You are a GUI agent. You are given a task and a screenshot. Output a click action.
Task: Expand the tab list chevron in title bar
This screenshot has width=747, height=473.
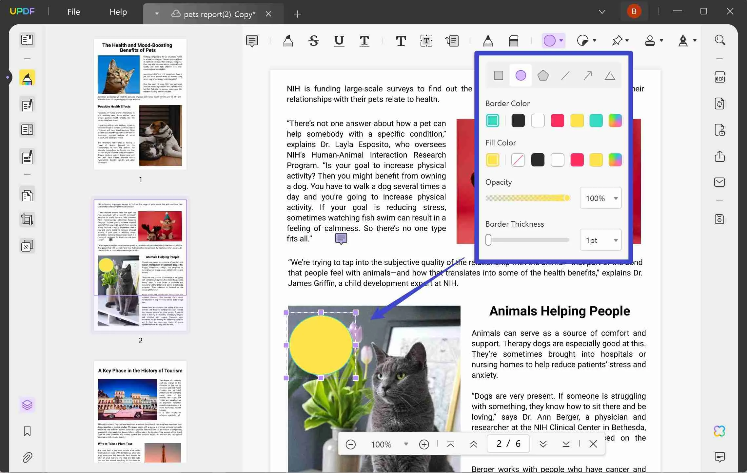coord(602,12)
